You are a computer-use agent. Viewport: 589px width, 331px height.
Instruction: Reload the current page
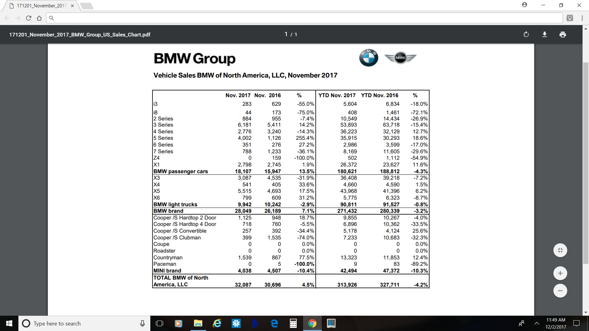(x=29, y=18)
